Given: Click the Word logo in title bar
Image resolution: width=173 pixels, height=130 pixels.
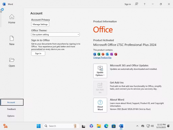Looking at the screenshot, I should pos(4,4).
